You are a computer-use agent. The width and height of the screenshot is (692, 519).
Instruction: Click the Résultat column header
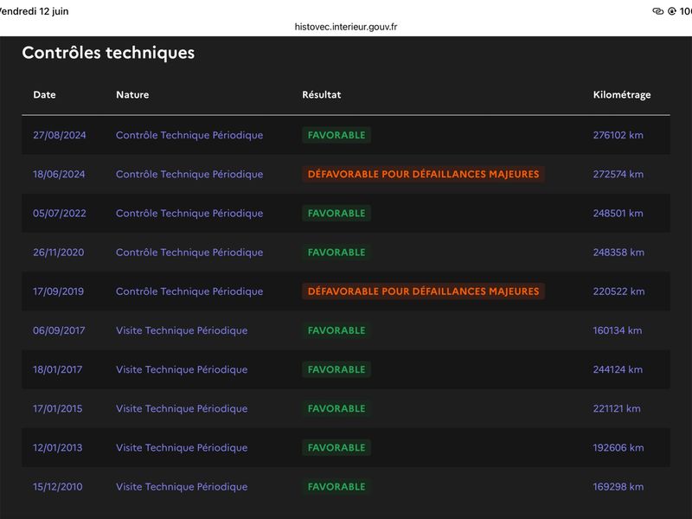[321, 94]
